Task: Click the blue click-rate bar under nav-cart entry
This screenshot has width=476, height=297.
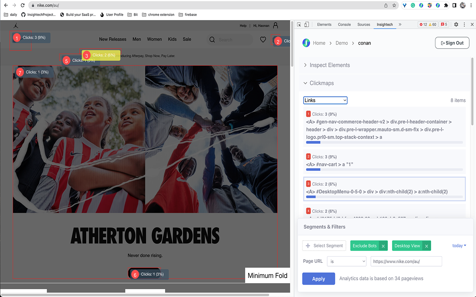Action: (x=313, y=170)
